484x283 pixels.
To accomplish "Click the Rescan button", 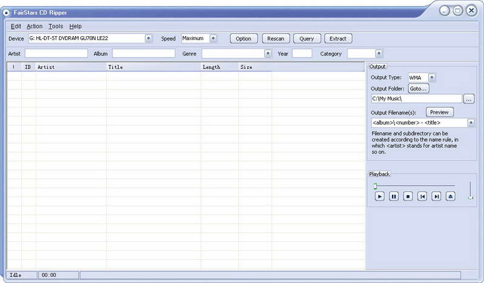I will click(x=276, y=39).
